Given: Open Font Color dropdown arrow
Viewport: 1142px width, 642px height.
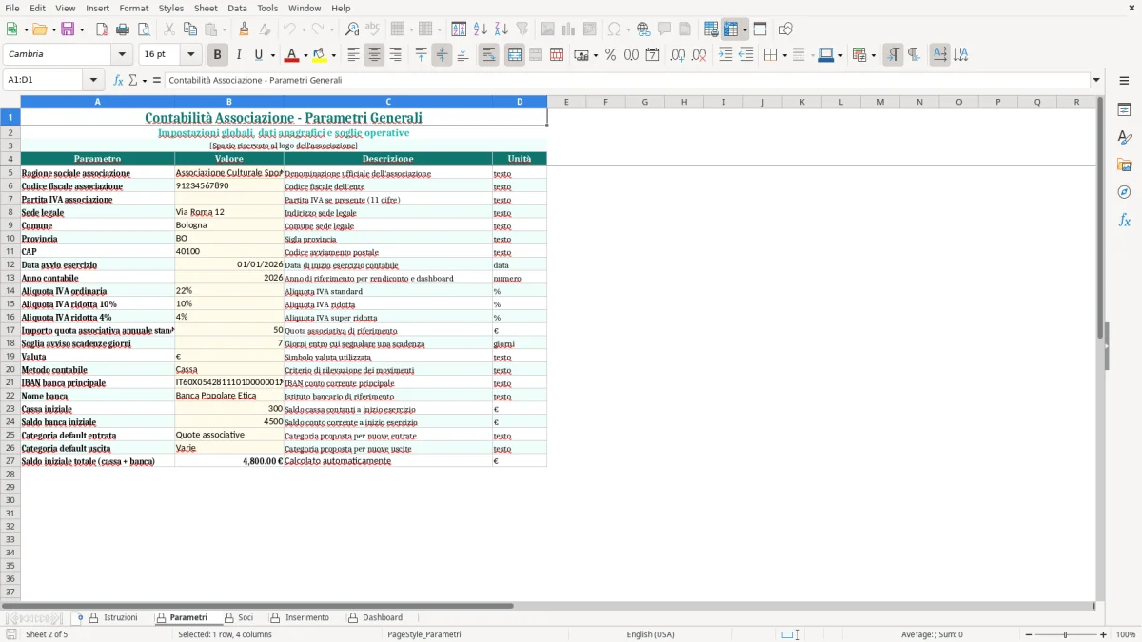Looking at the screenshot, I should pyautogui.click(x=305, y=55).
